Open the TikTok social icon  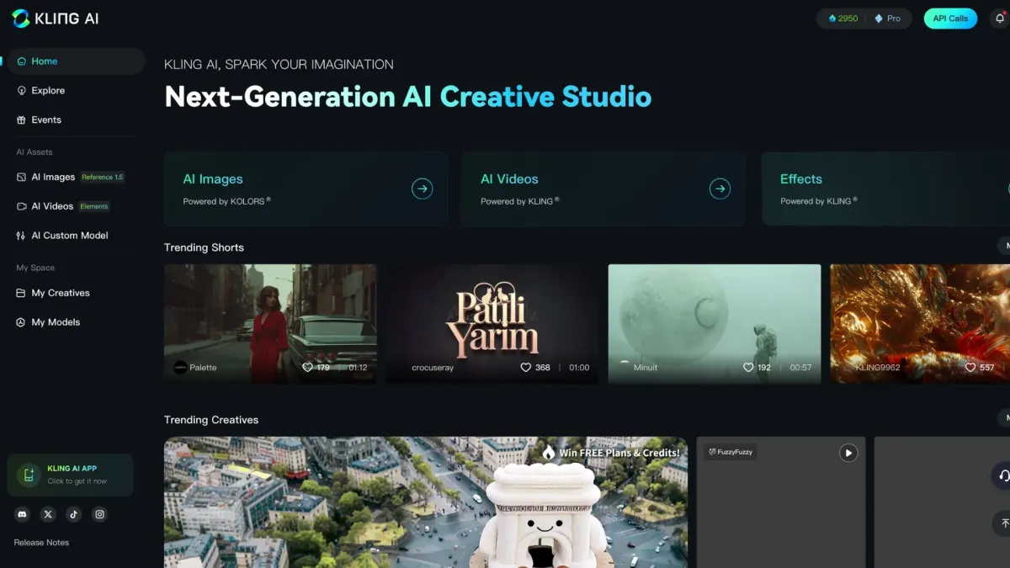[x=74, y=514]
